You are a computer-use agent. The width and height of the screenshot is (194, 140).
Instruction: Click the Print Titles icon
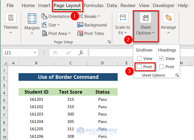coord(80,33)
